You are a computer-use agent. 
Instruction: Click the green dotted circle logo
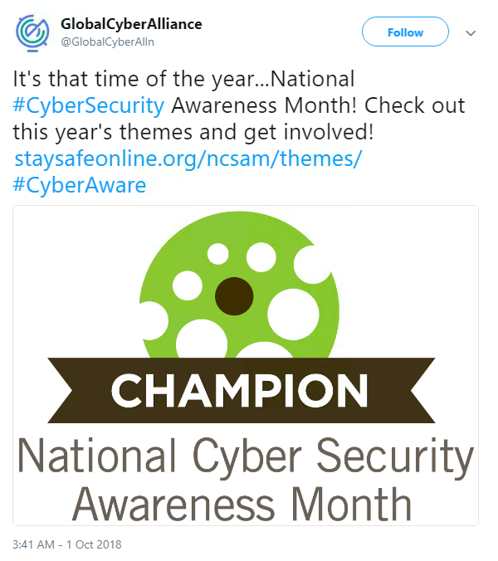click(239, 285)
